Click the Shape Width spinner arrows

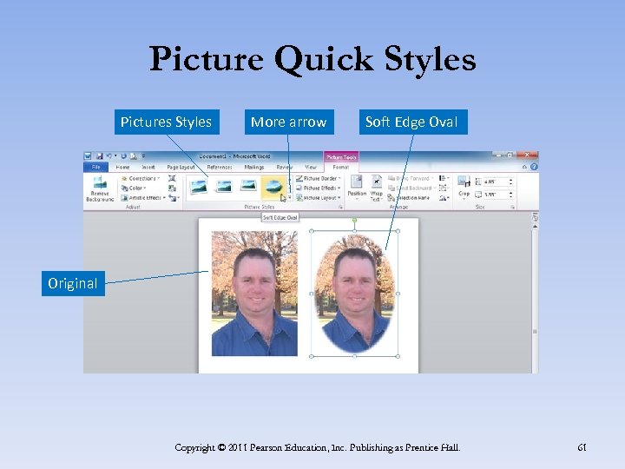[510, 195]
